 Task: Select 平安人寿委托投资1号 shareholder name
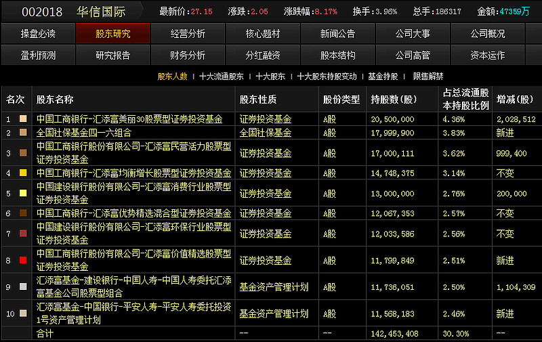[x=133, y=314]
